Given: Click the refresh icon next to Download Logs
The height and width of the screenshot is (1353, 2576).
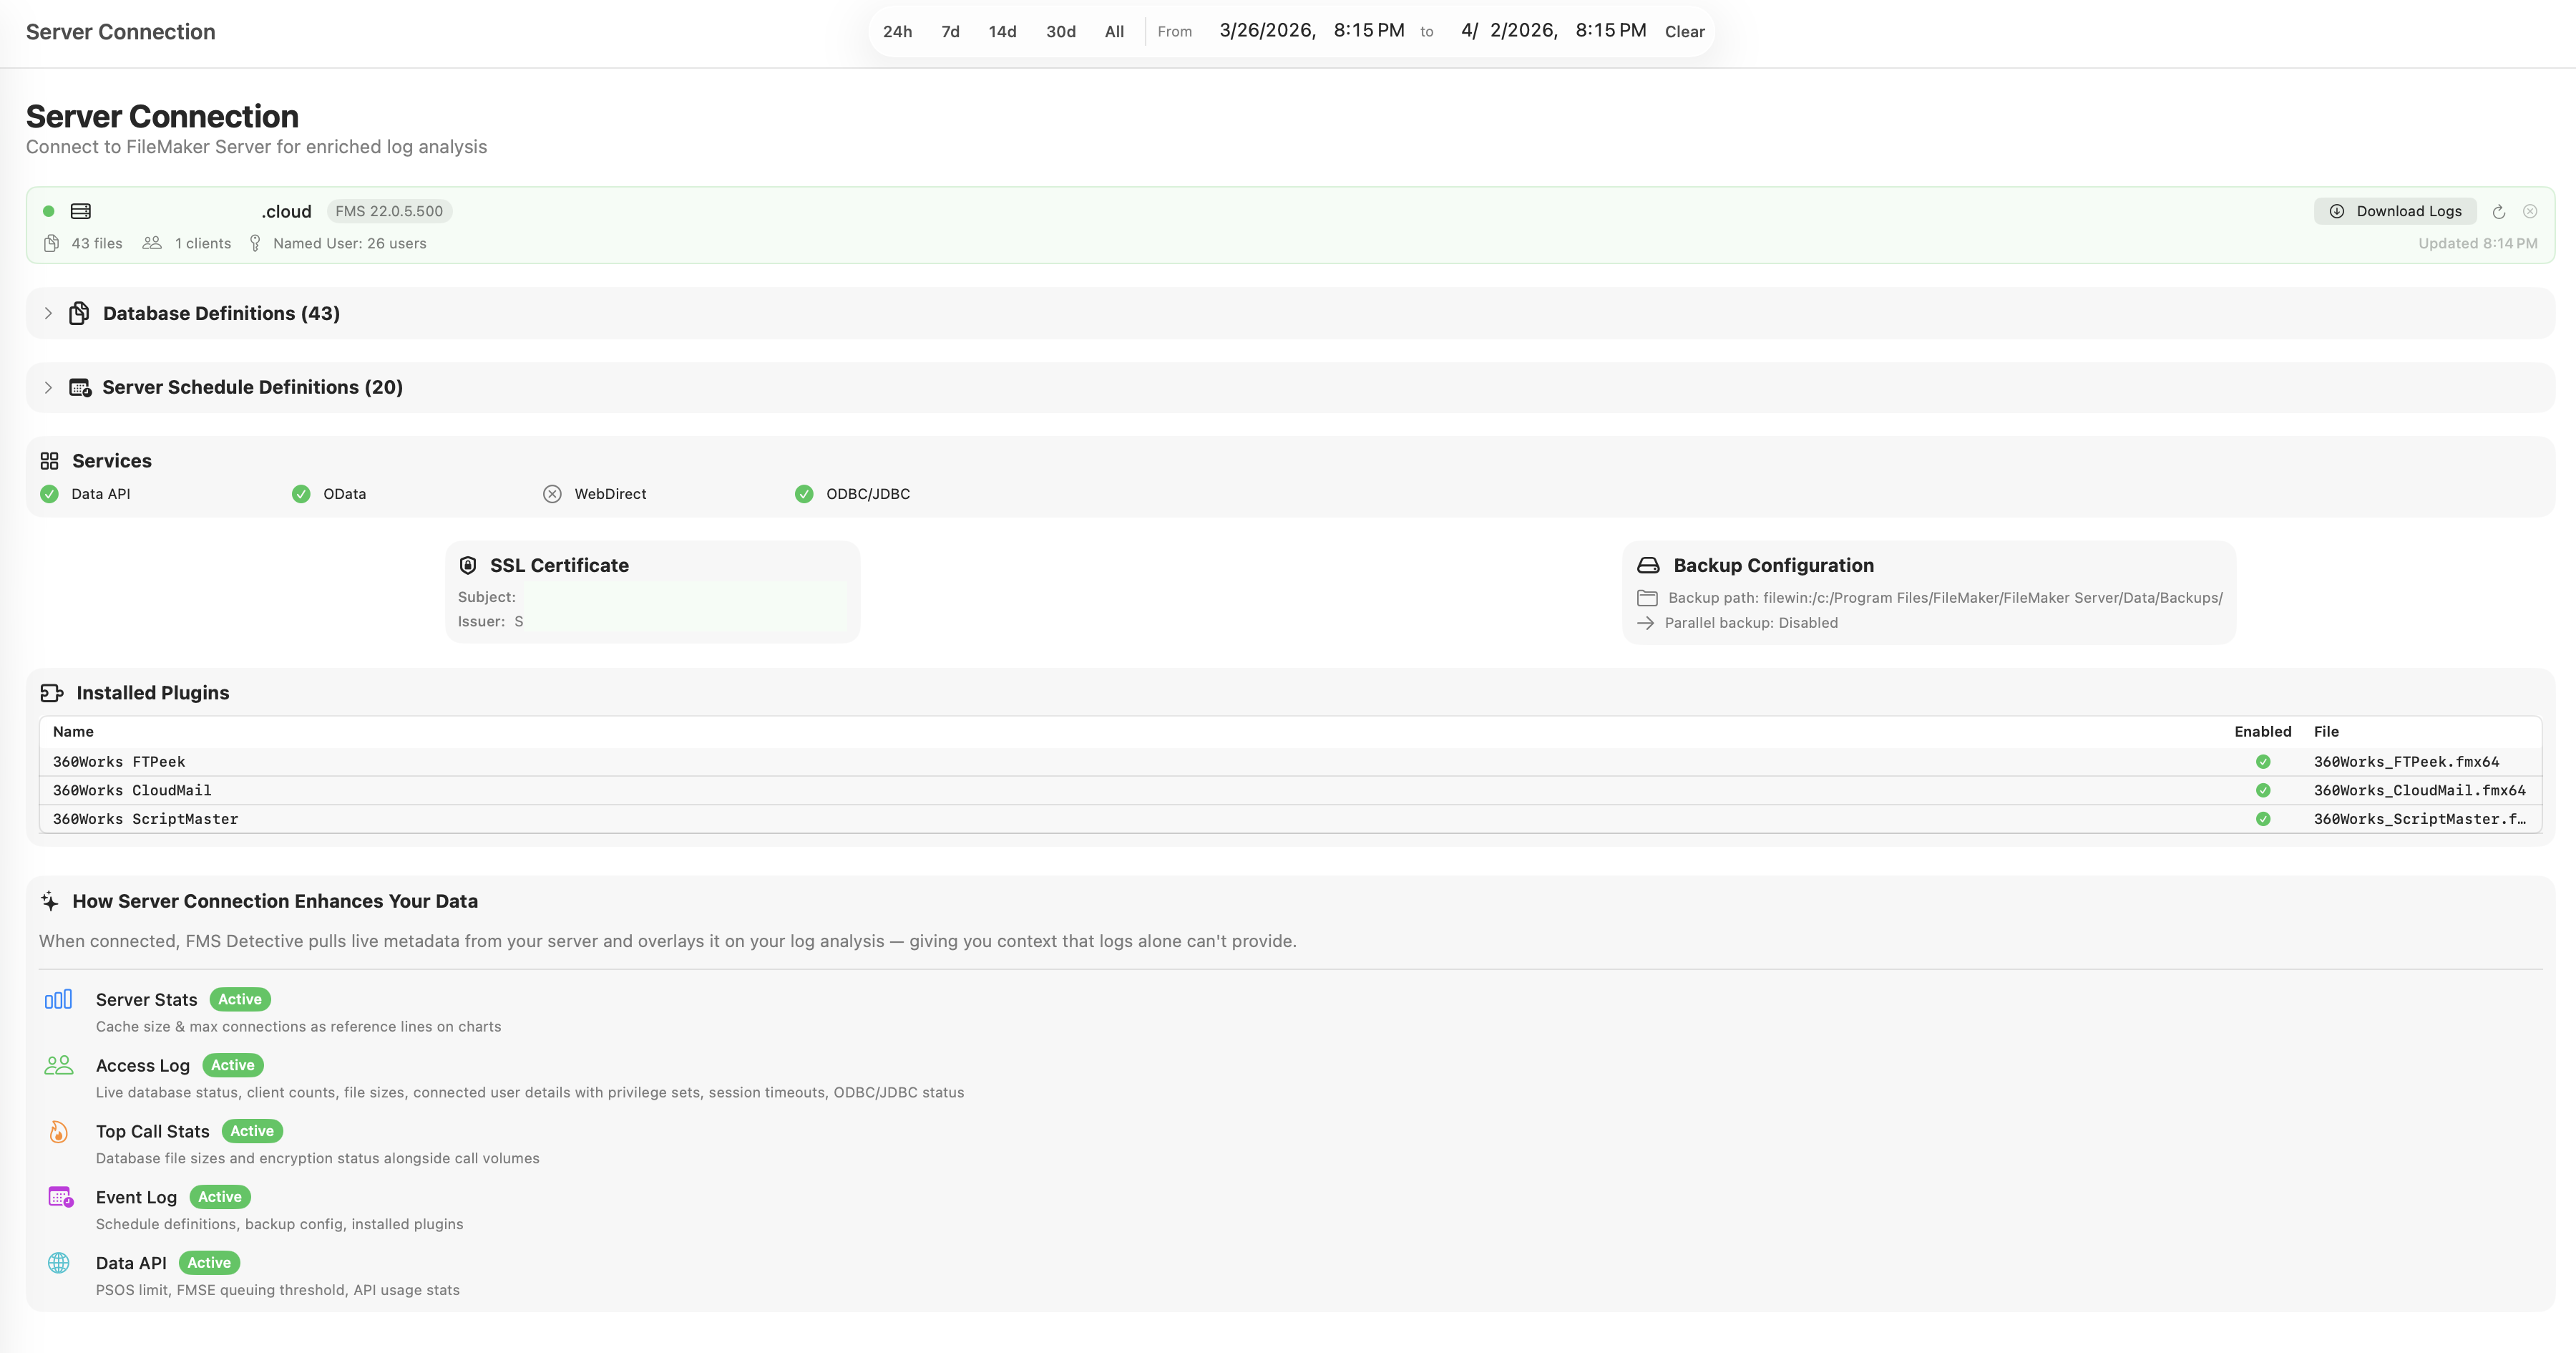Looking at the screenshot, I should 2498,211.
